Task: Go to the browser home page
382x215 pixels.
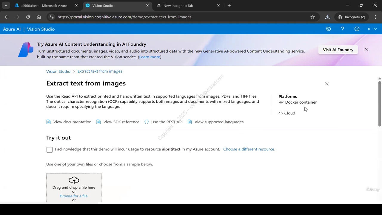Action: point(39,17)
